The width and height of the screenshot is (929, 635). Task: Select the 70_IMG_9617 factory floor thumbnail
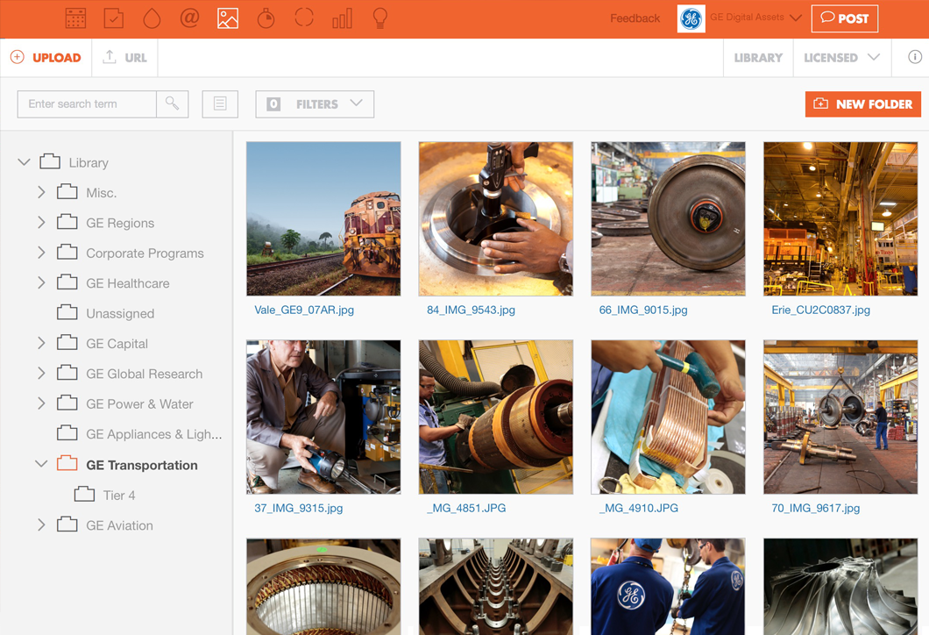pos(840,417)
